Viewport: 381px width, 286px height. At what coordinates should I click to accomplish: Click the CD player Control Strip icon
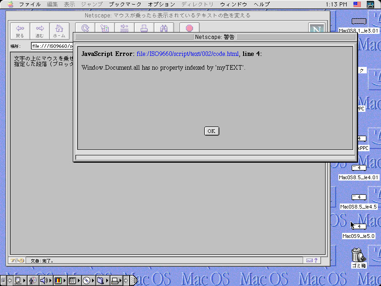pos(88,280)
